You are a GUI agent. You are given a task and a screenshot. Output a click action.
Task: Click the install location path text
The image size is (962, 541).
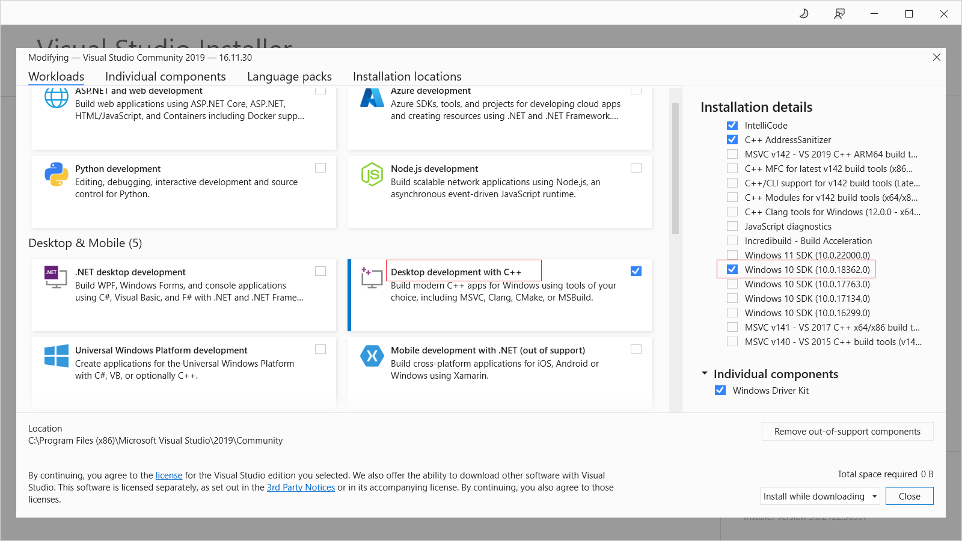coord(155,441)
